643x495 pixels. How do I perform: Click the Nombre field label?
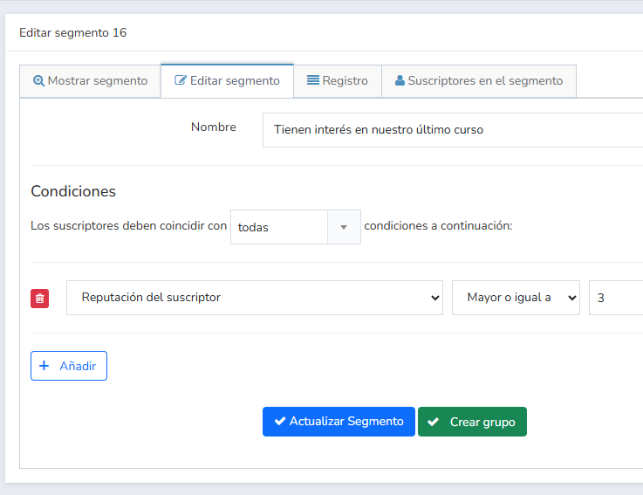pos(214,127)
